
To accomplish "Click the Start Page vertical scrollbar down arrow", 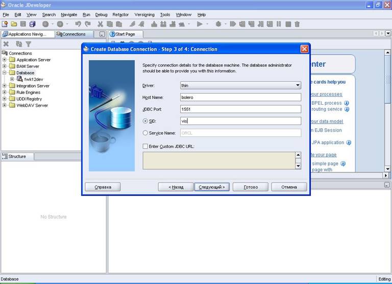I will pyautogui.click(x=387, y=169).
